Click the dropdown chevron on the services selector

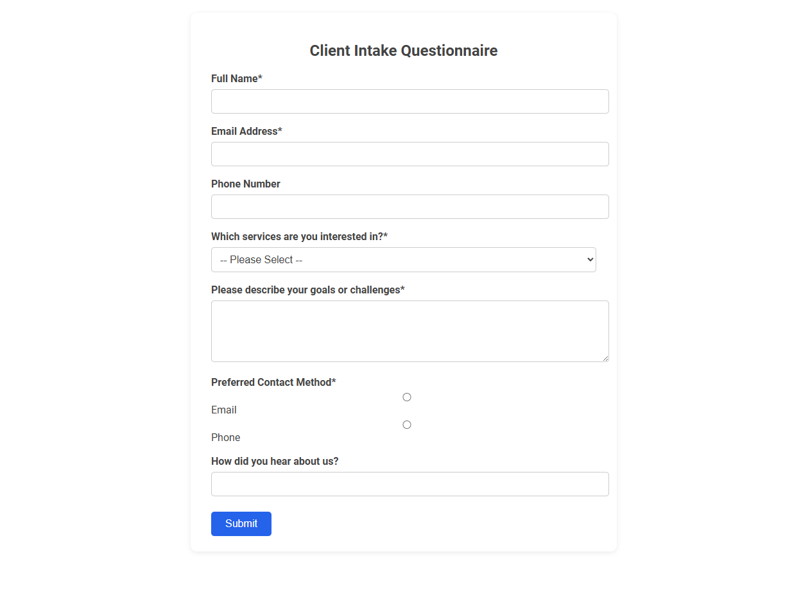coord(590,259)
